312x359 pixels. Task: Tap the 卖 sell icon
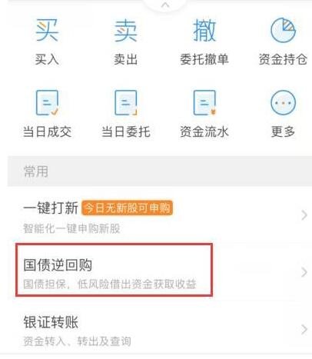tap(125, 31)
